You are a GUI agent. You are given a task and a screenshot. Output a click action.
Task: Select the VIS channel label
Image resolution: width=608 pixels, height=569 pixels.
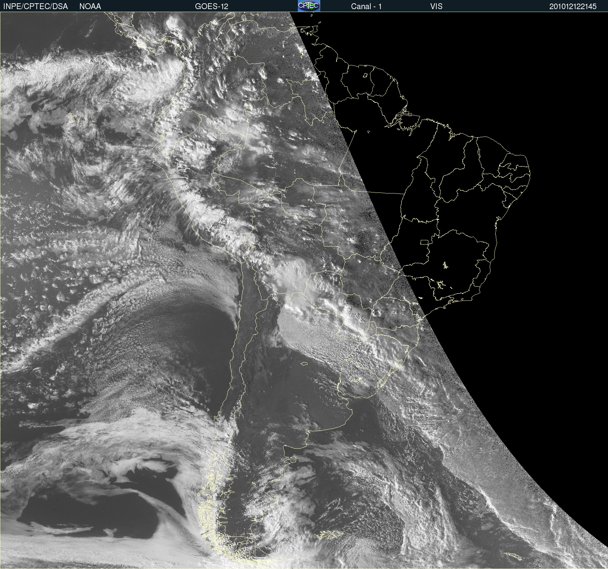[436, 7]
